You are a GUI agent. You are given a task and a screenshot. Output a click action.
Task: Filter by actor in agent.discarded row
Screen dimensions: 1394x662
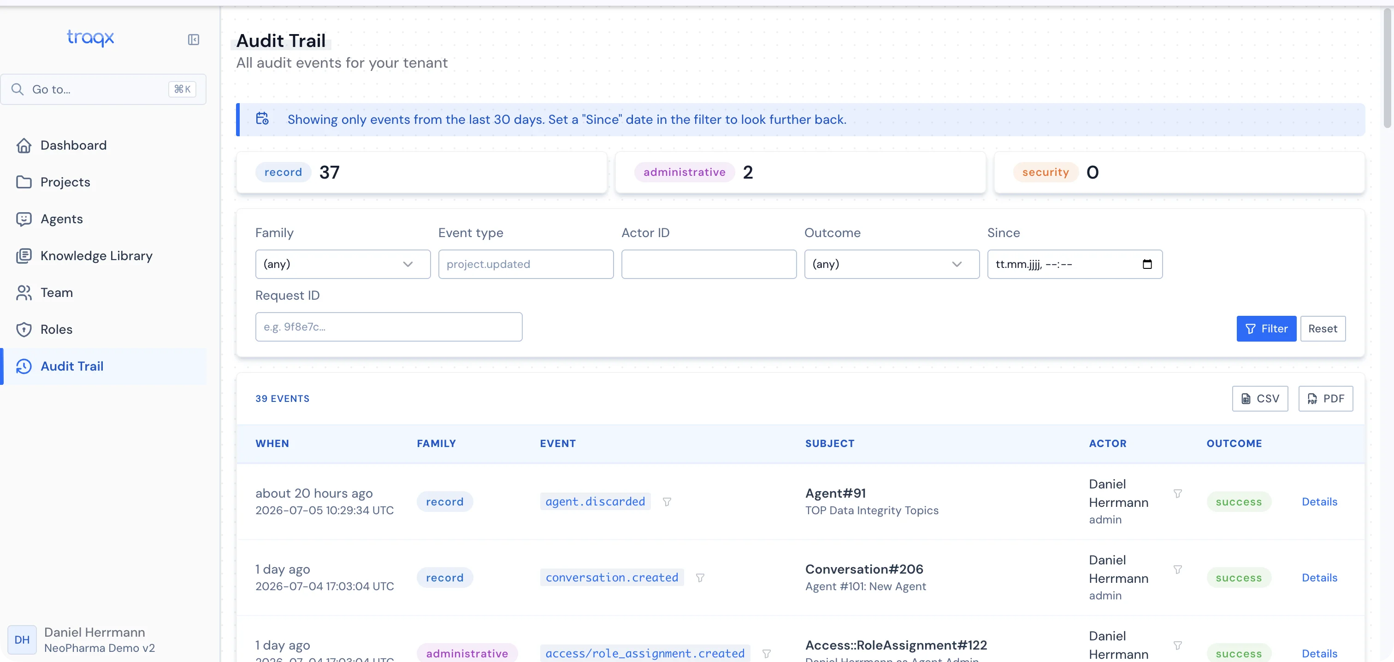[1177, 494]
